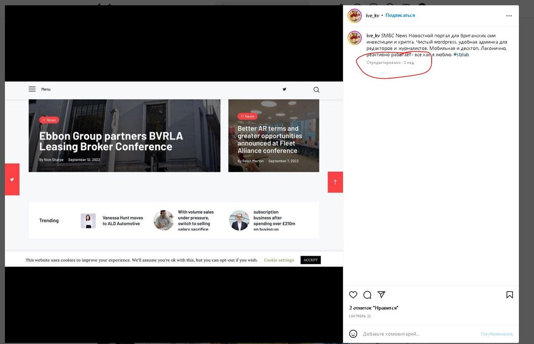Like the post with the heart icon
Viewport: 534px width, 344px height.
click(x=353, y=295)
